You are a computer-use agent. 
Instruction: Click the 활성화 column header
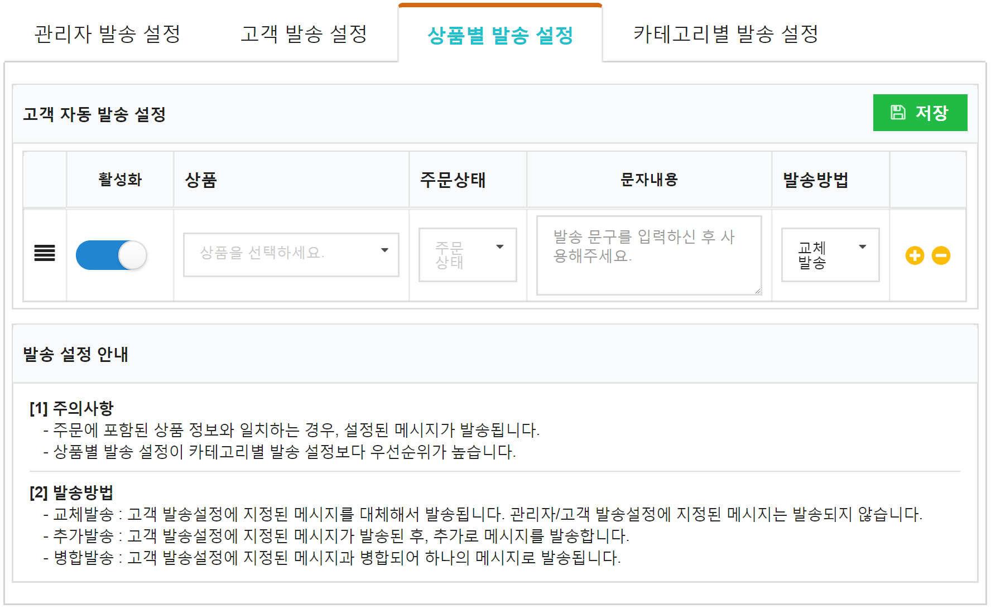(x=120, y=180)
